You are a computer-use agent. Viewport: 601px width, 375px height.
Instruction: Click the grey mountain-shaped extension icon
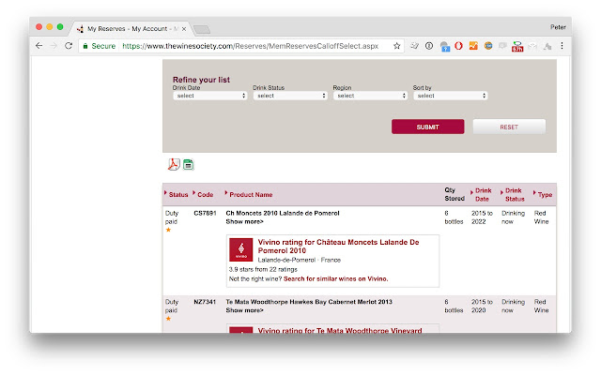[547, 46]
